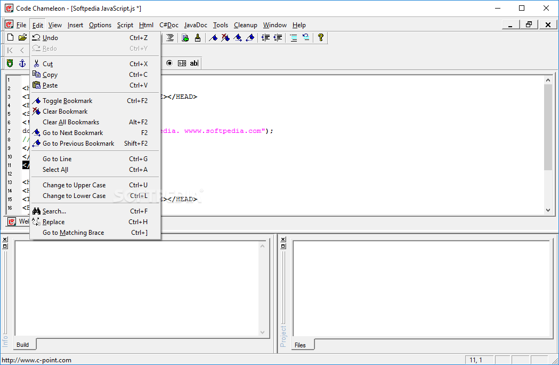
Task: Select Clear Bookmark menu entry
Action: pos(95,112)
